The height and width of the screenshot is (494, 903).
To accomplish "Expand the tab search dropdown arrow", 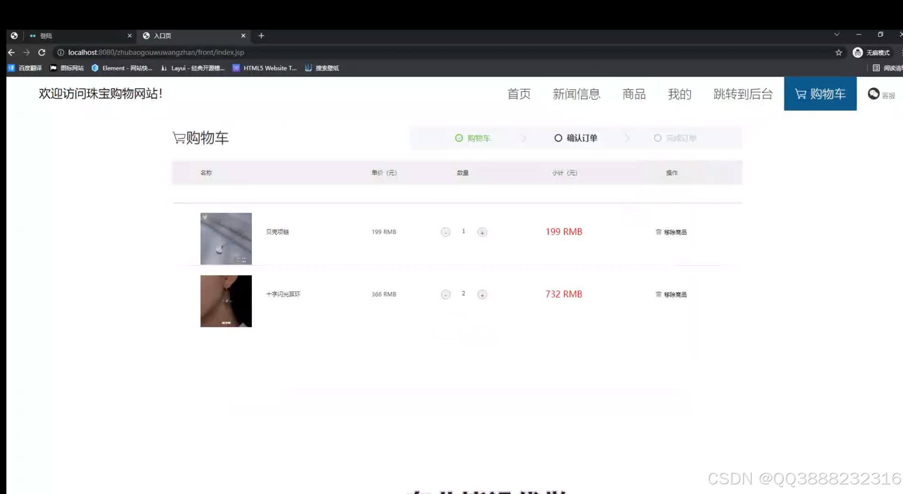I will coord(837,35).
